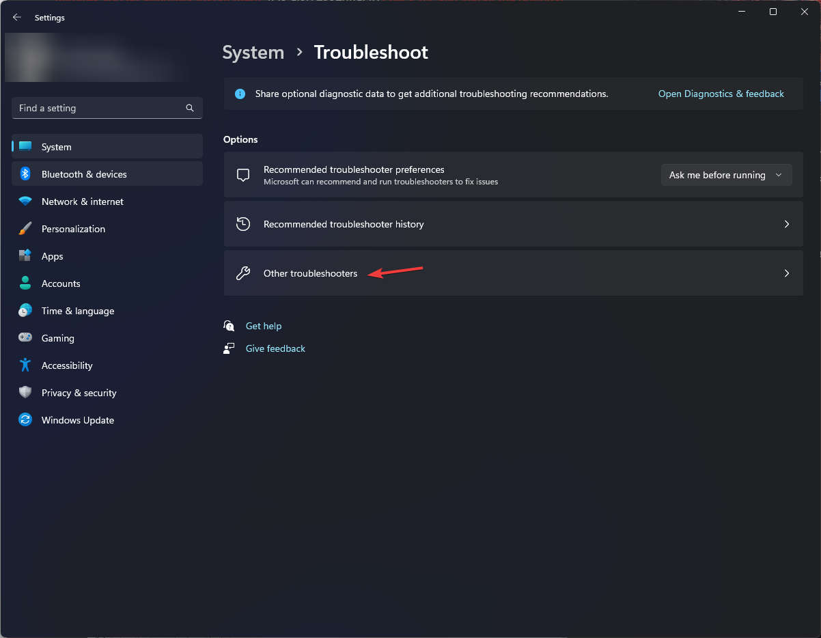
Task: Select the Time & language clock icon
Action: click(25, 310)
